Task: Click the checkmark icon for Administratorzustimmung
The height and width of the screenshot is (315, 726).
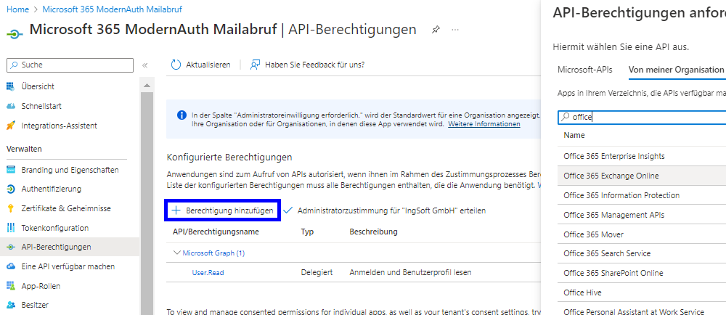Action: coord(288,210)
